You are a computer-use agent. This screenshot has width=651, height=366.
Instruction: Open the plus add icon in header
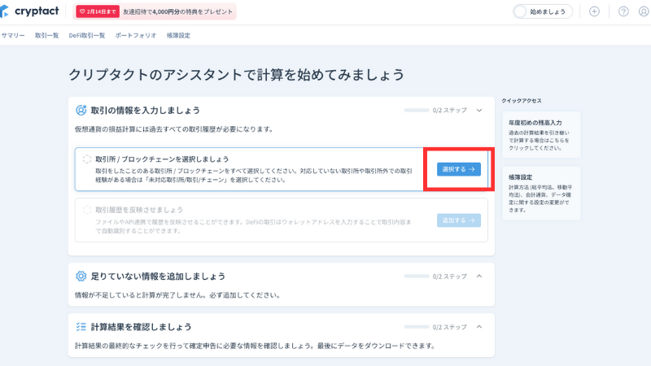[594, 11]
